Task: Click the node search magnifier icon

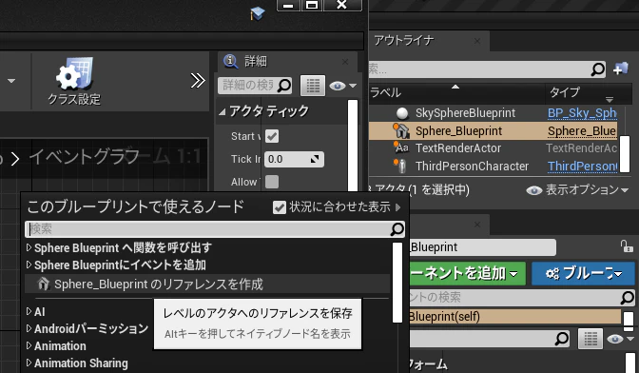Action: (x=397, y=229)
